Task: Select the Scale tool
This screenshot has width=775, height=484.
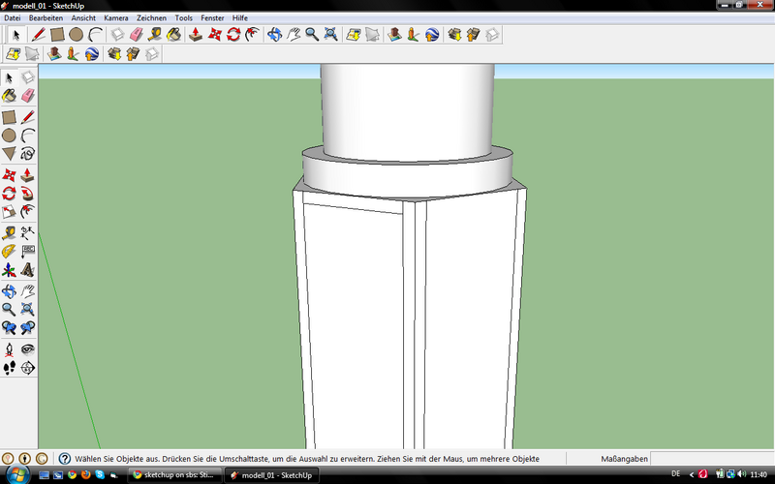Action: (10, 212)
